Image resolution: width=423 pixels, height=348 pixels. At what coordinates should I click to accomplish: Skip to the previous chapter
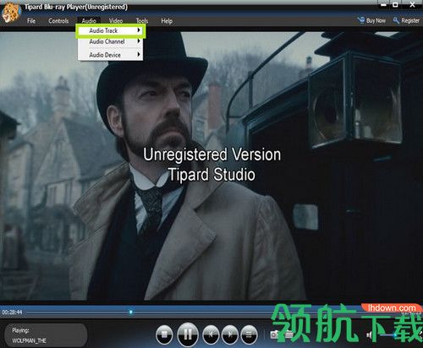(211, 334)
